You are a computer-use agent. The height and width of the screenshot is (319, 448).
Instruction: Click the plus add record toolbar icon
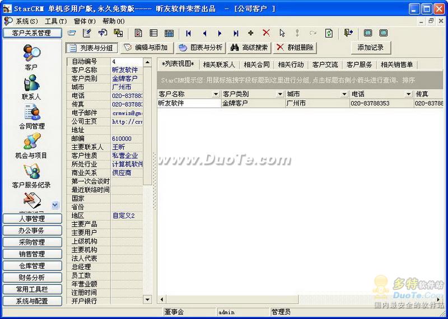(x=250, y=33)
